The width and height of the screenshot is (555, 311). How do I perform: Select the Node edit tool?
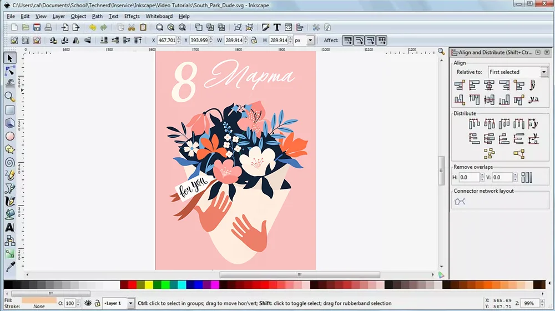click(10, 71)
